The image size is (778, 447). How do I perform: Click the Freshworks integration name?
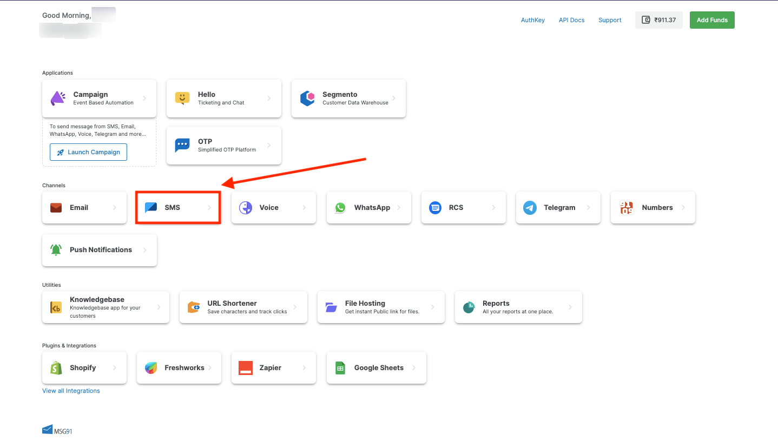[x=184, y=368]
